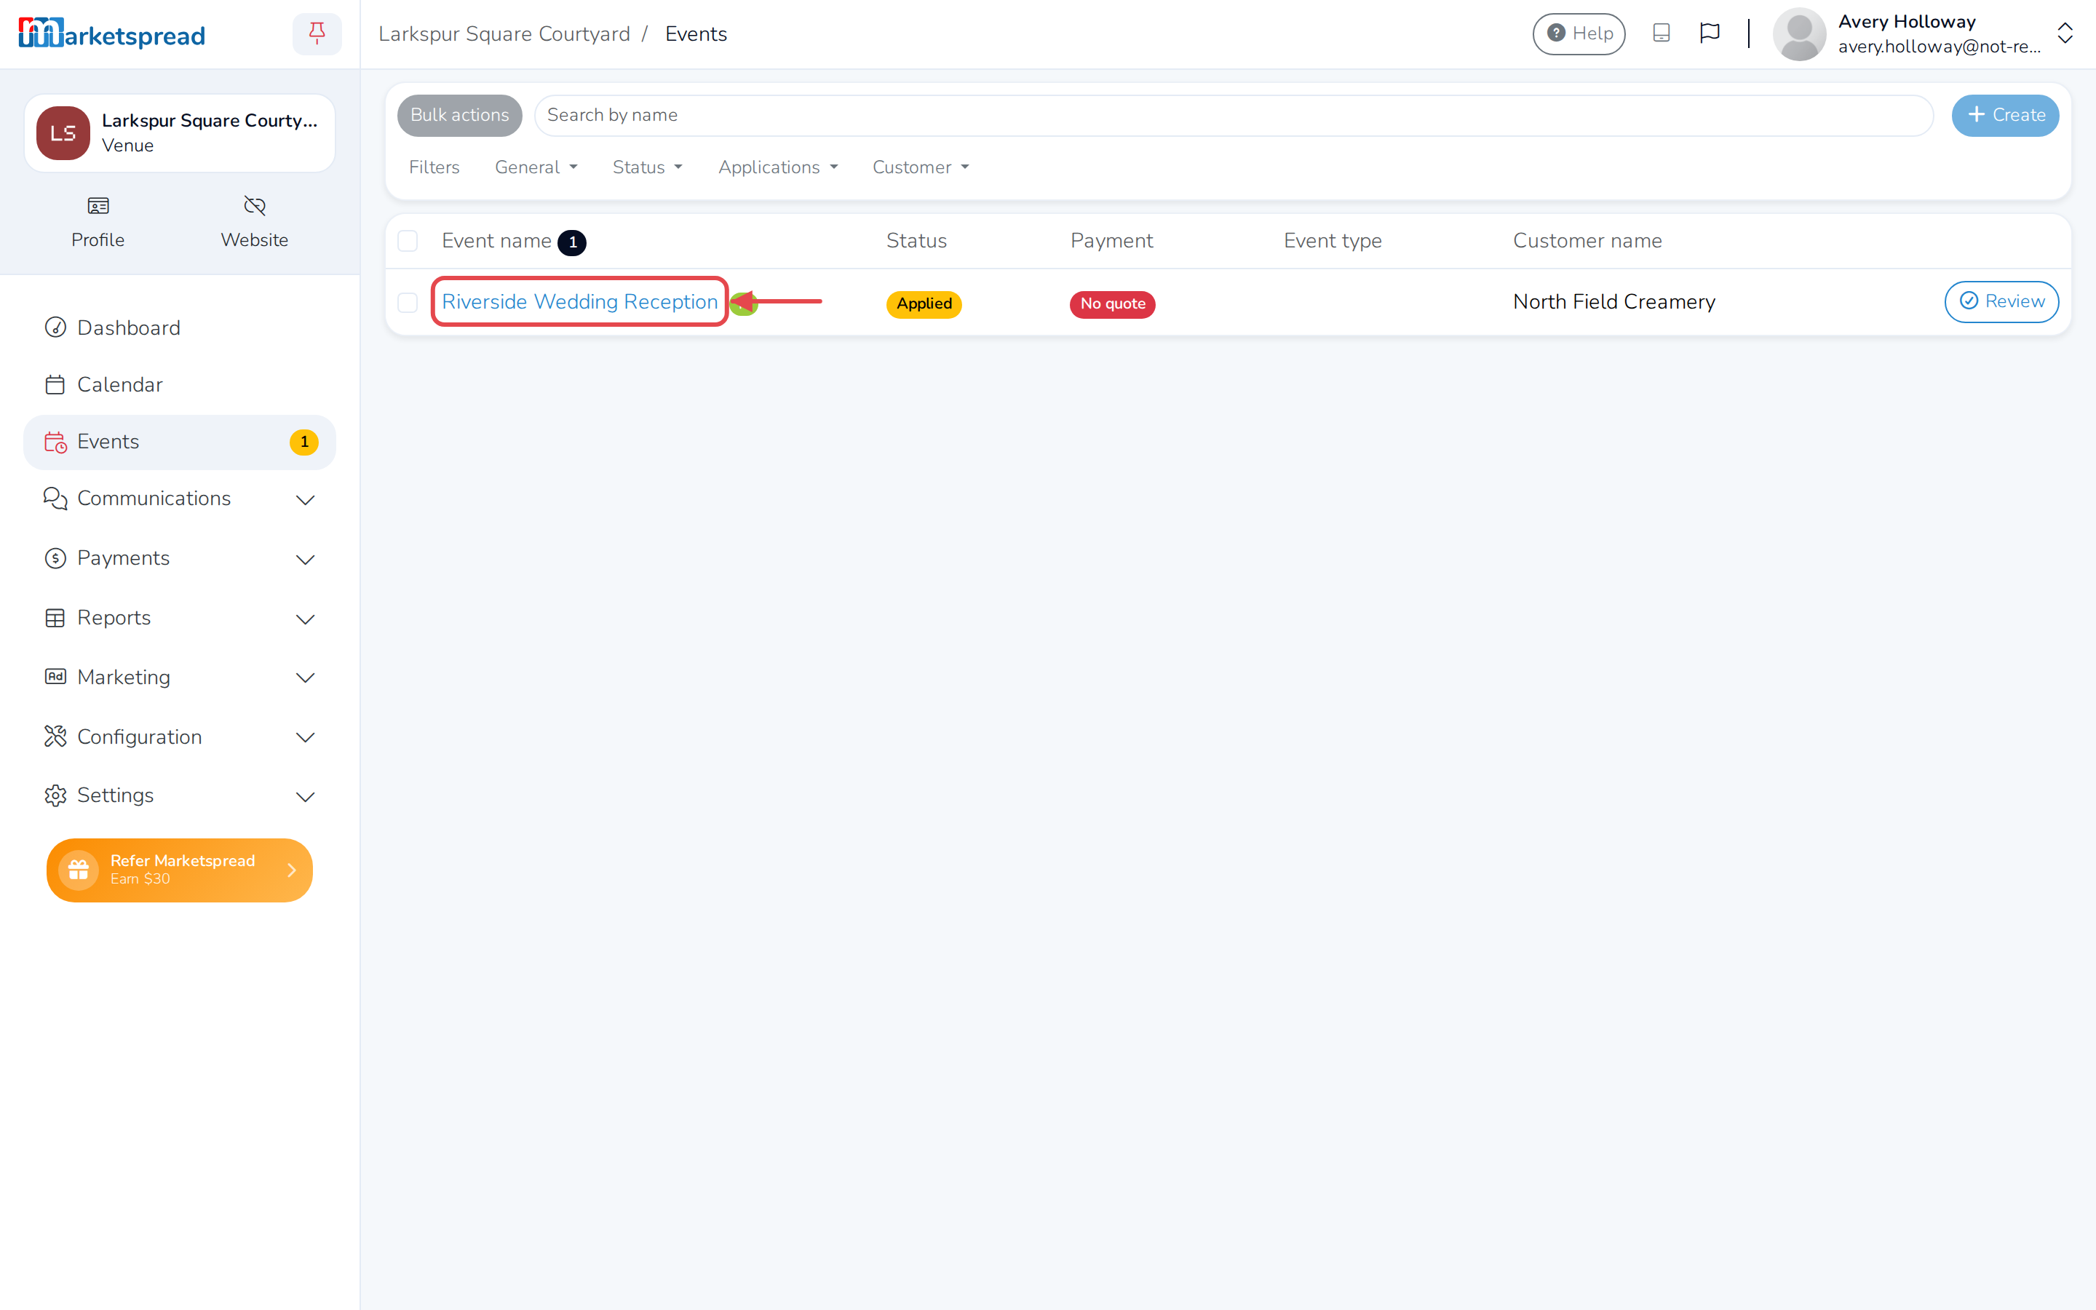Click the Marketing ad icon
The width and height of the screenshot is (2096, 1310).
click(x=55, y=677)
